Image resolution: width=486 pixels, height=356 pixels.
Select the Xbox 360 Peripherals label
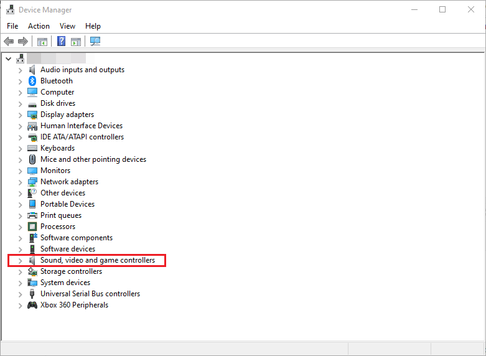coord(75,305)
